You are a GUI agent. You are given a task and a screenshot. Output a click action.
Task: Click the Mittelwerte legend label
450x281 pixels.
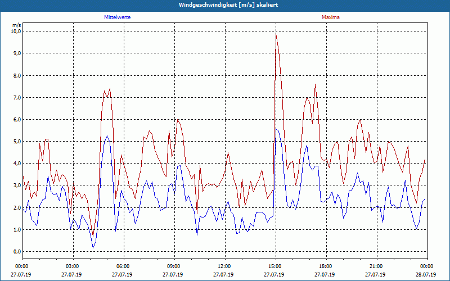[118, 17]
